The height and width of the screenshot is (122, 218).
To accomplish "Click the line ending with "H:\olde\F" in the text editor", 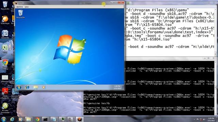I will (x=171, y=47).
